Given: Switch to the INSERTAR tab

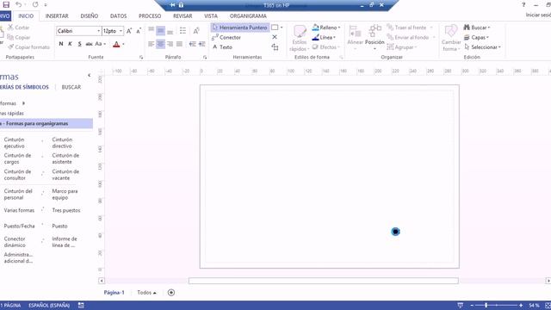Looking at the screenshot, I should (57, 16).
